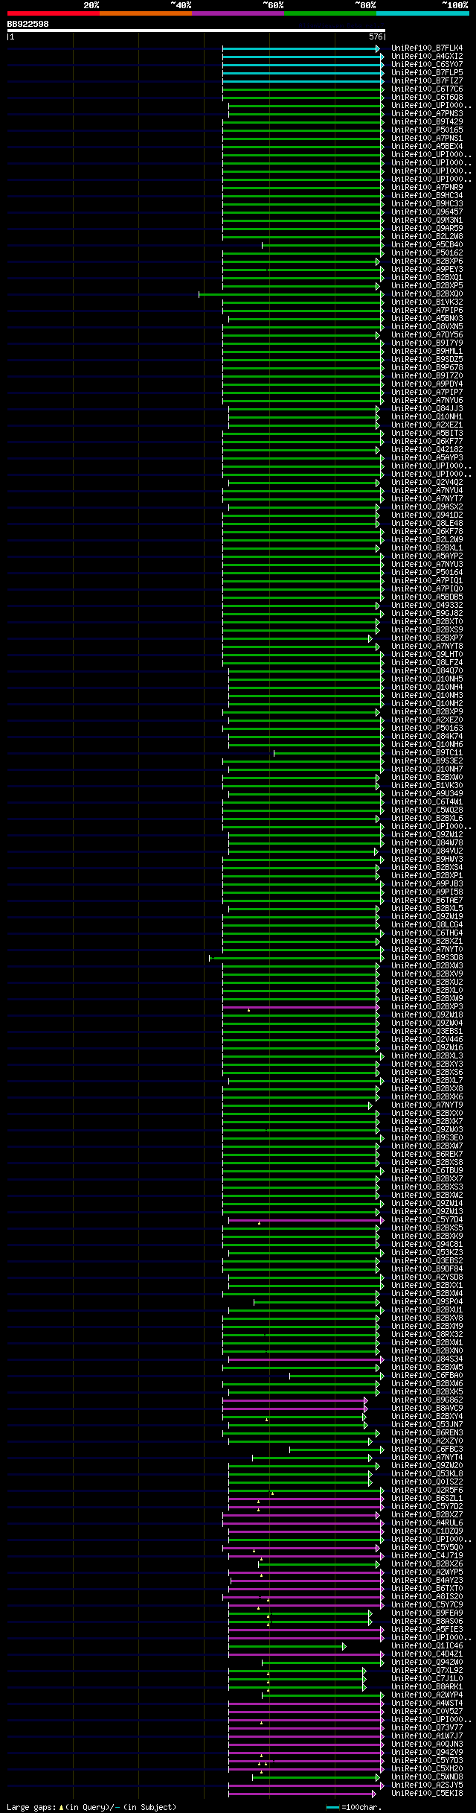Open the UniRef100_C6SY07 hit

(427, 65)
